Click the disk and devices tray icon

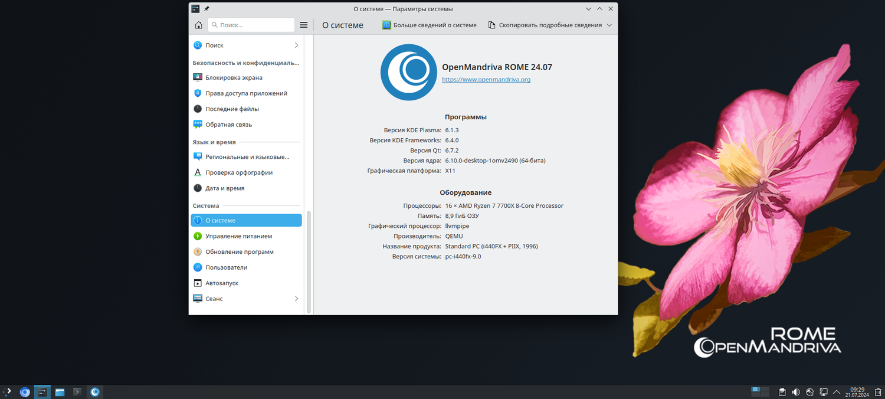tap(810, 392)
